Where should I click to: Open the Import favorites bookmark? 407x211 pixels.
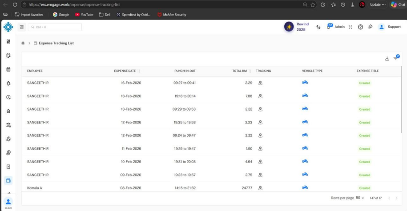pos(29,15)
